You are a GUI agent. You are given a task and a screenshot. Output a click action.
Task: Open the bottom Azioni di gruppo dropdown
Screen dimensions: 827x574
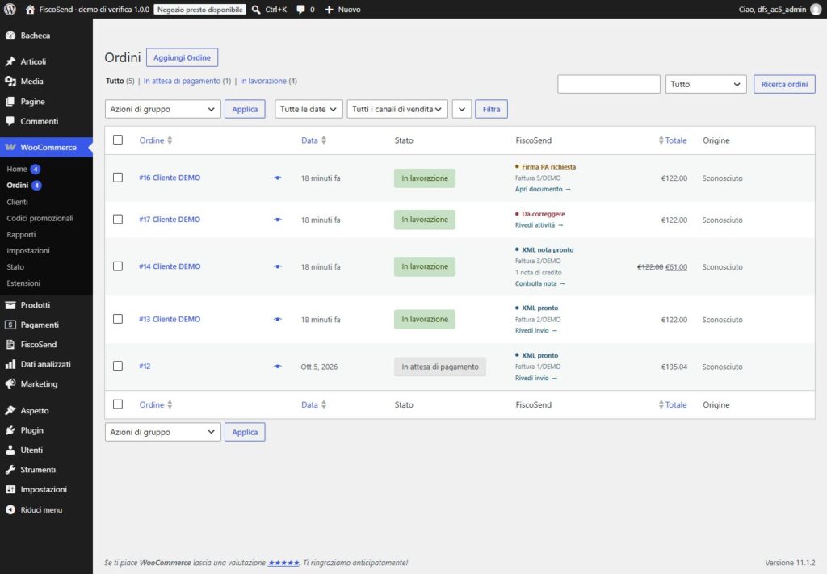(162, 432)
